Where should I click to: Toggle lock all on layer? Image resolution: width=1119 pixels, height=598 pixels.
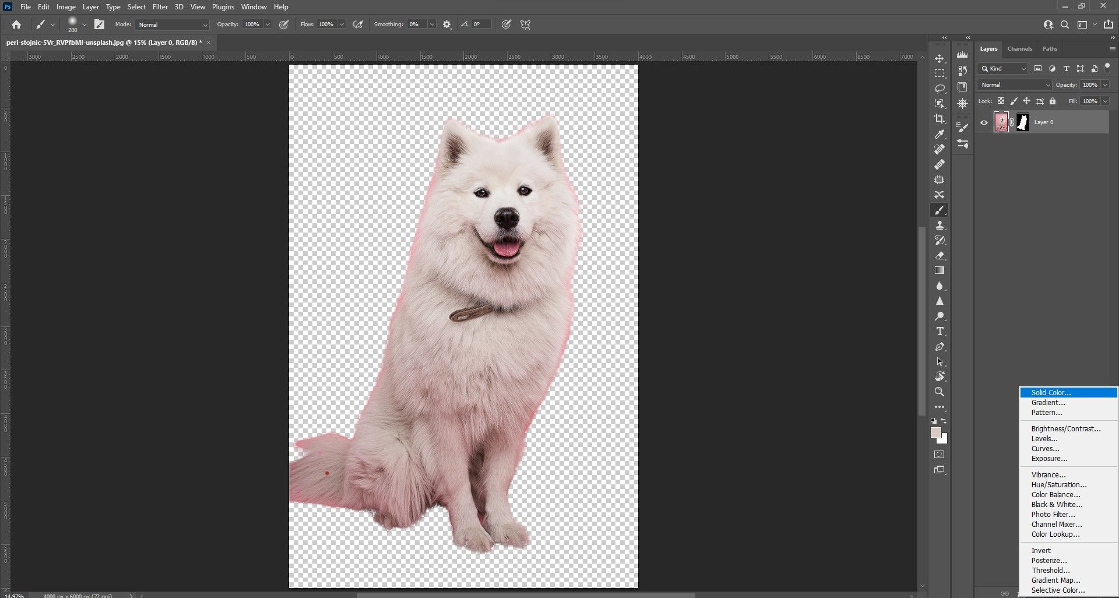(1053, 101)
